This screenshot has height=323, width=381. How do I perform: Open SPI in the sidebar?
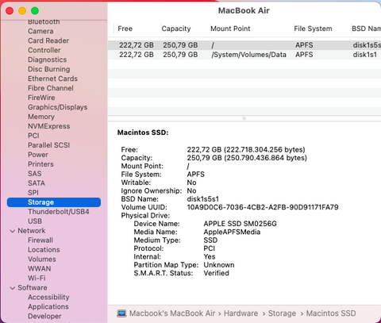(33, 193)
